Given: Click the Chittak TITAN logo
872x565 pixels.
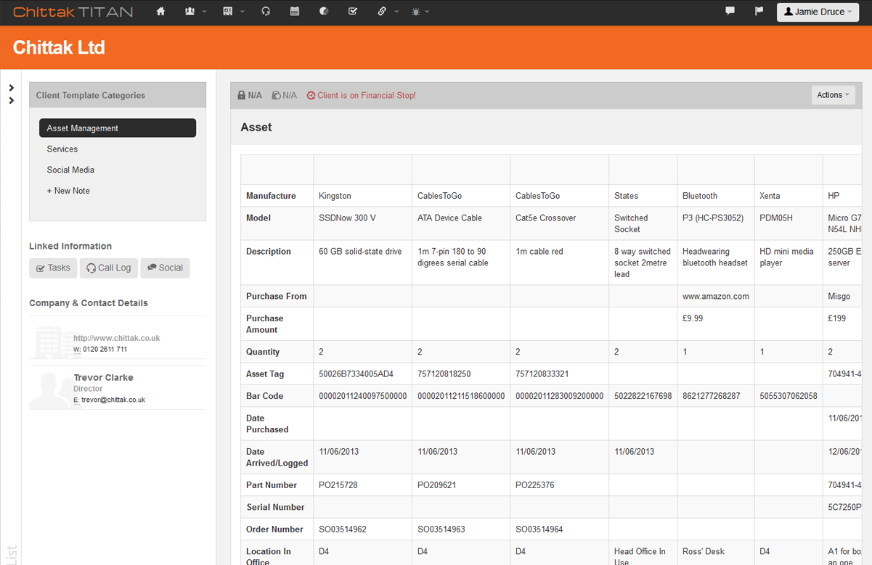Looking at the screenshot, I should [x=73, y=12].
